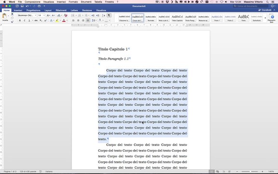Click the Subscript X2 icon
Screen dimensions: 278x174
[41, 21]
